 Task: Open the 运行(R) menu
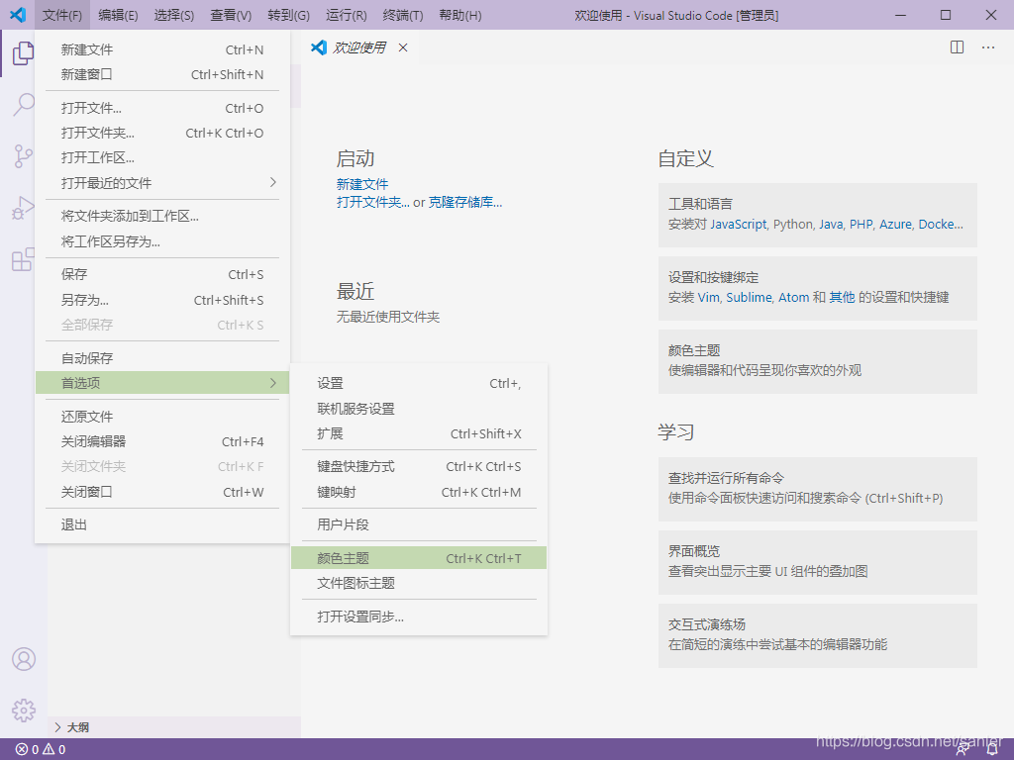point(346,15)
